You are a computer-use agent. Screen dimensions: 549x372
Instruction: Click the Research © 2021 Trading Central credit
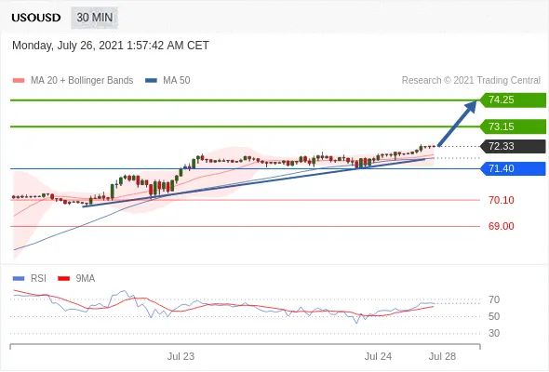[471, 81]
